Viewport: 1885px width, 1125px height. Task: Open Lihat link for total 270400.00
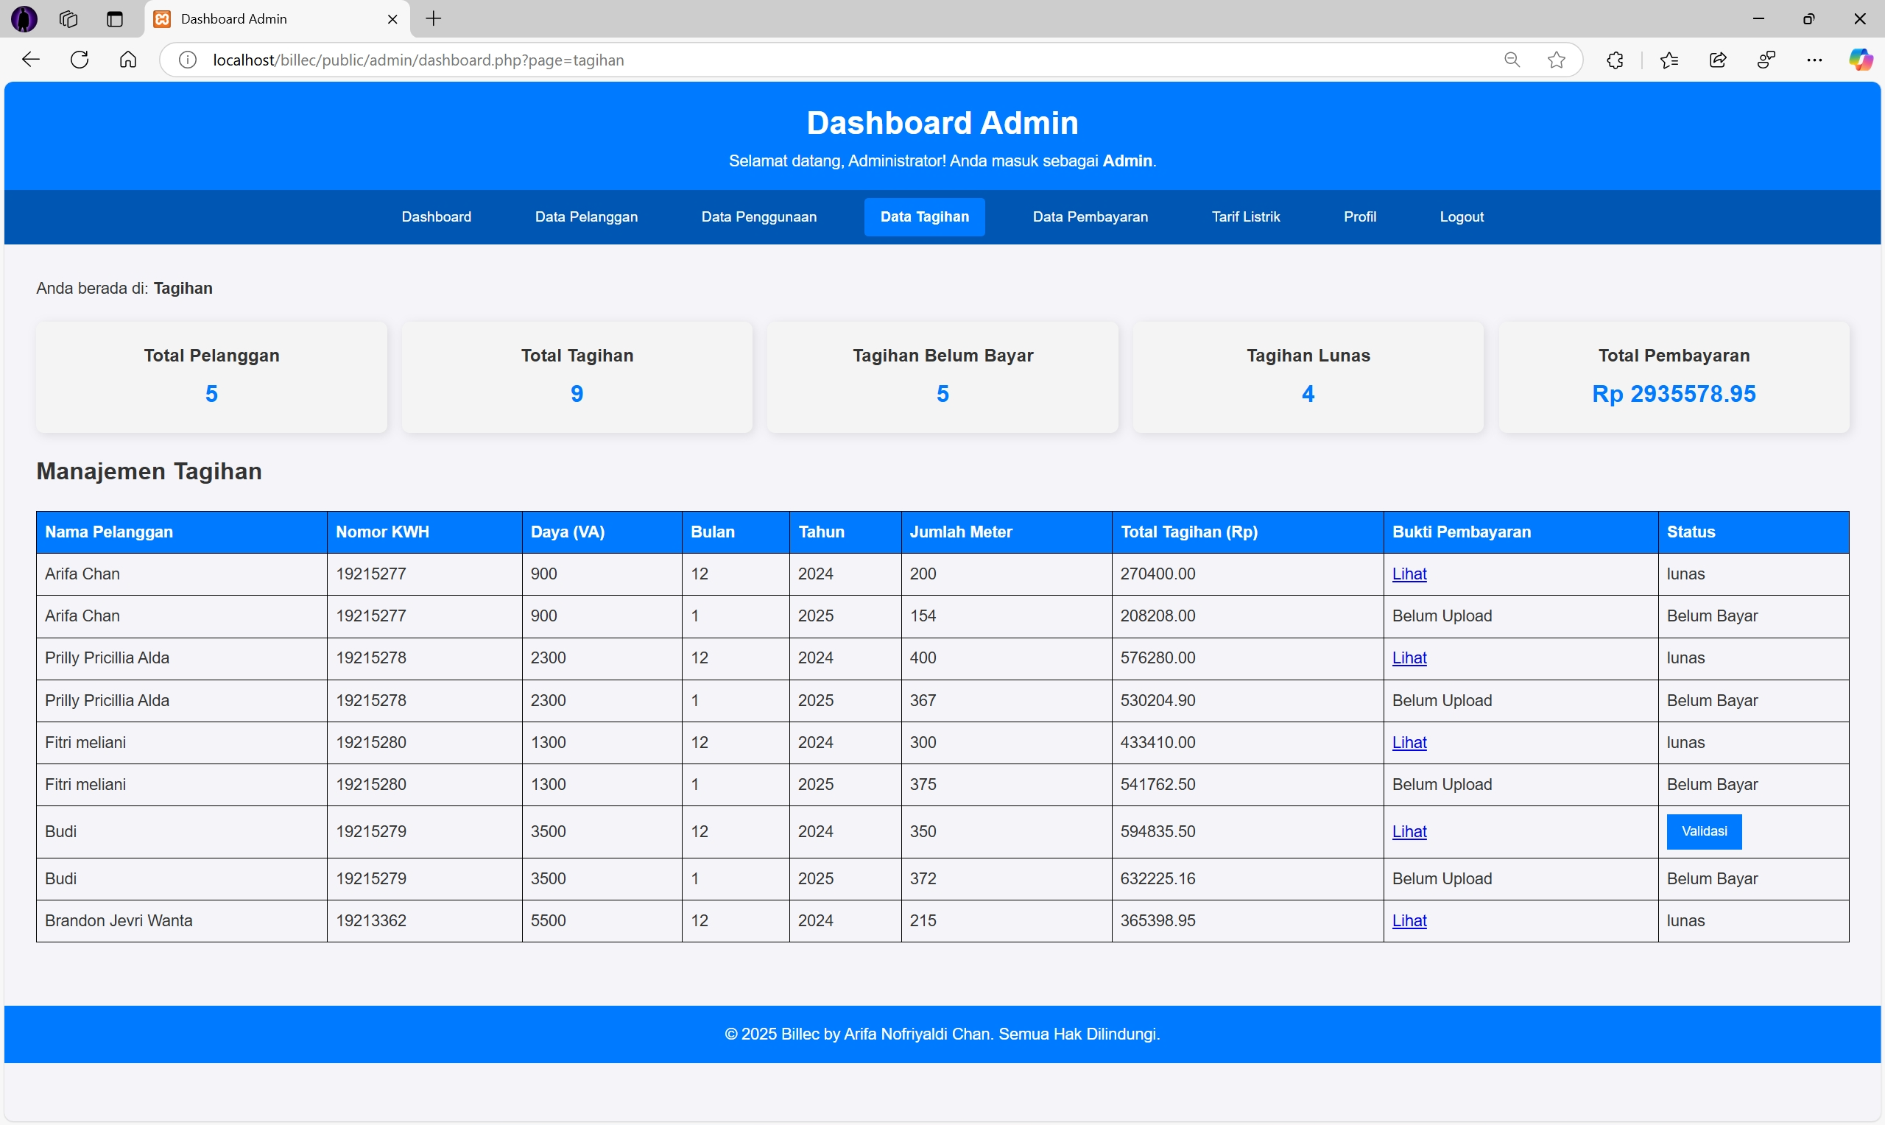coord(1410,574)
